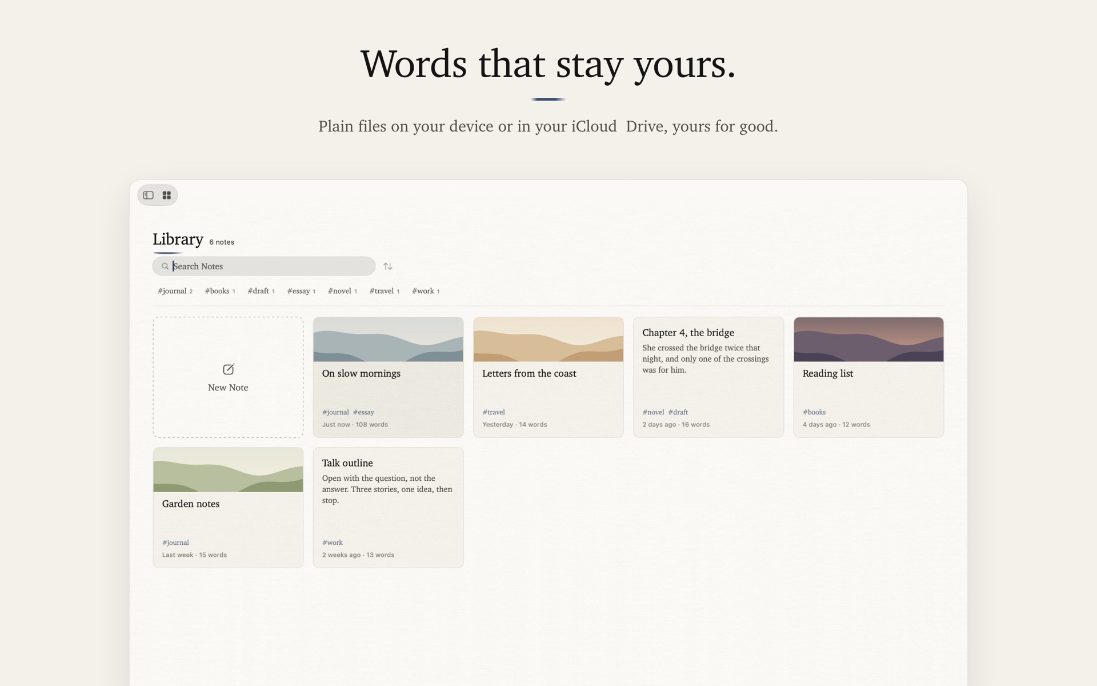1097x686 pixels.
Task: Filter by #books tag in tag bar
Action: pyautogui.click(x=220, y=291)
